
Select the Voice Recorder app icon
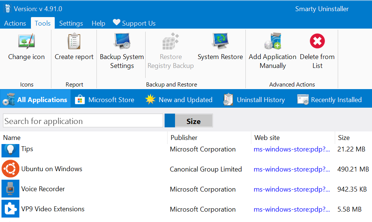(x=10, y=189)
